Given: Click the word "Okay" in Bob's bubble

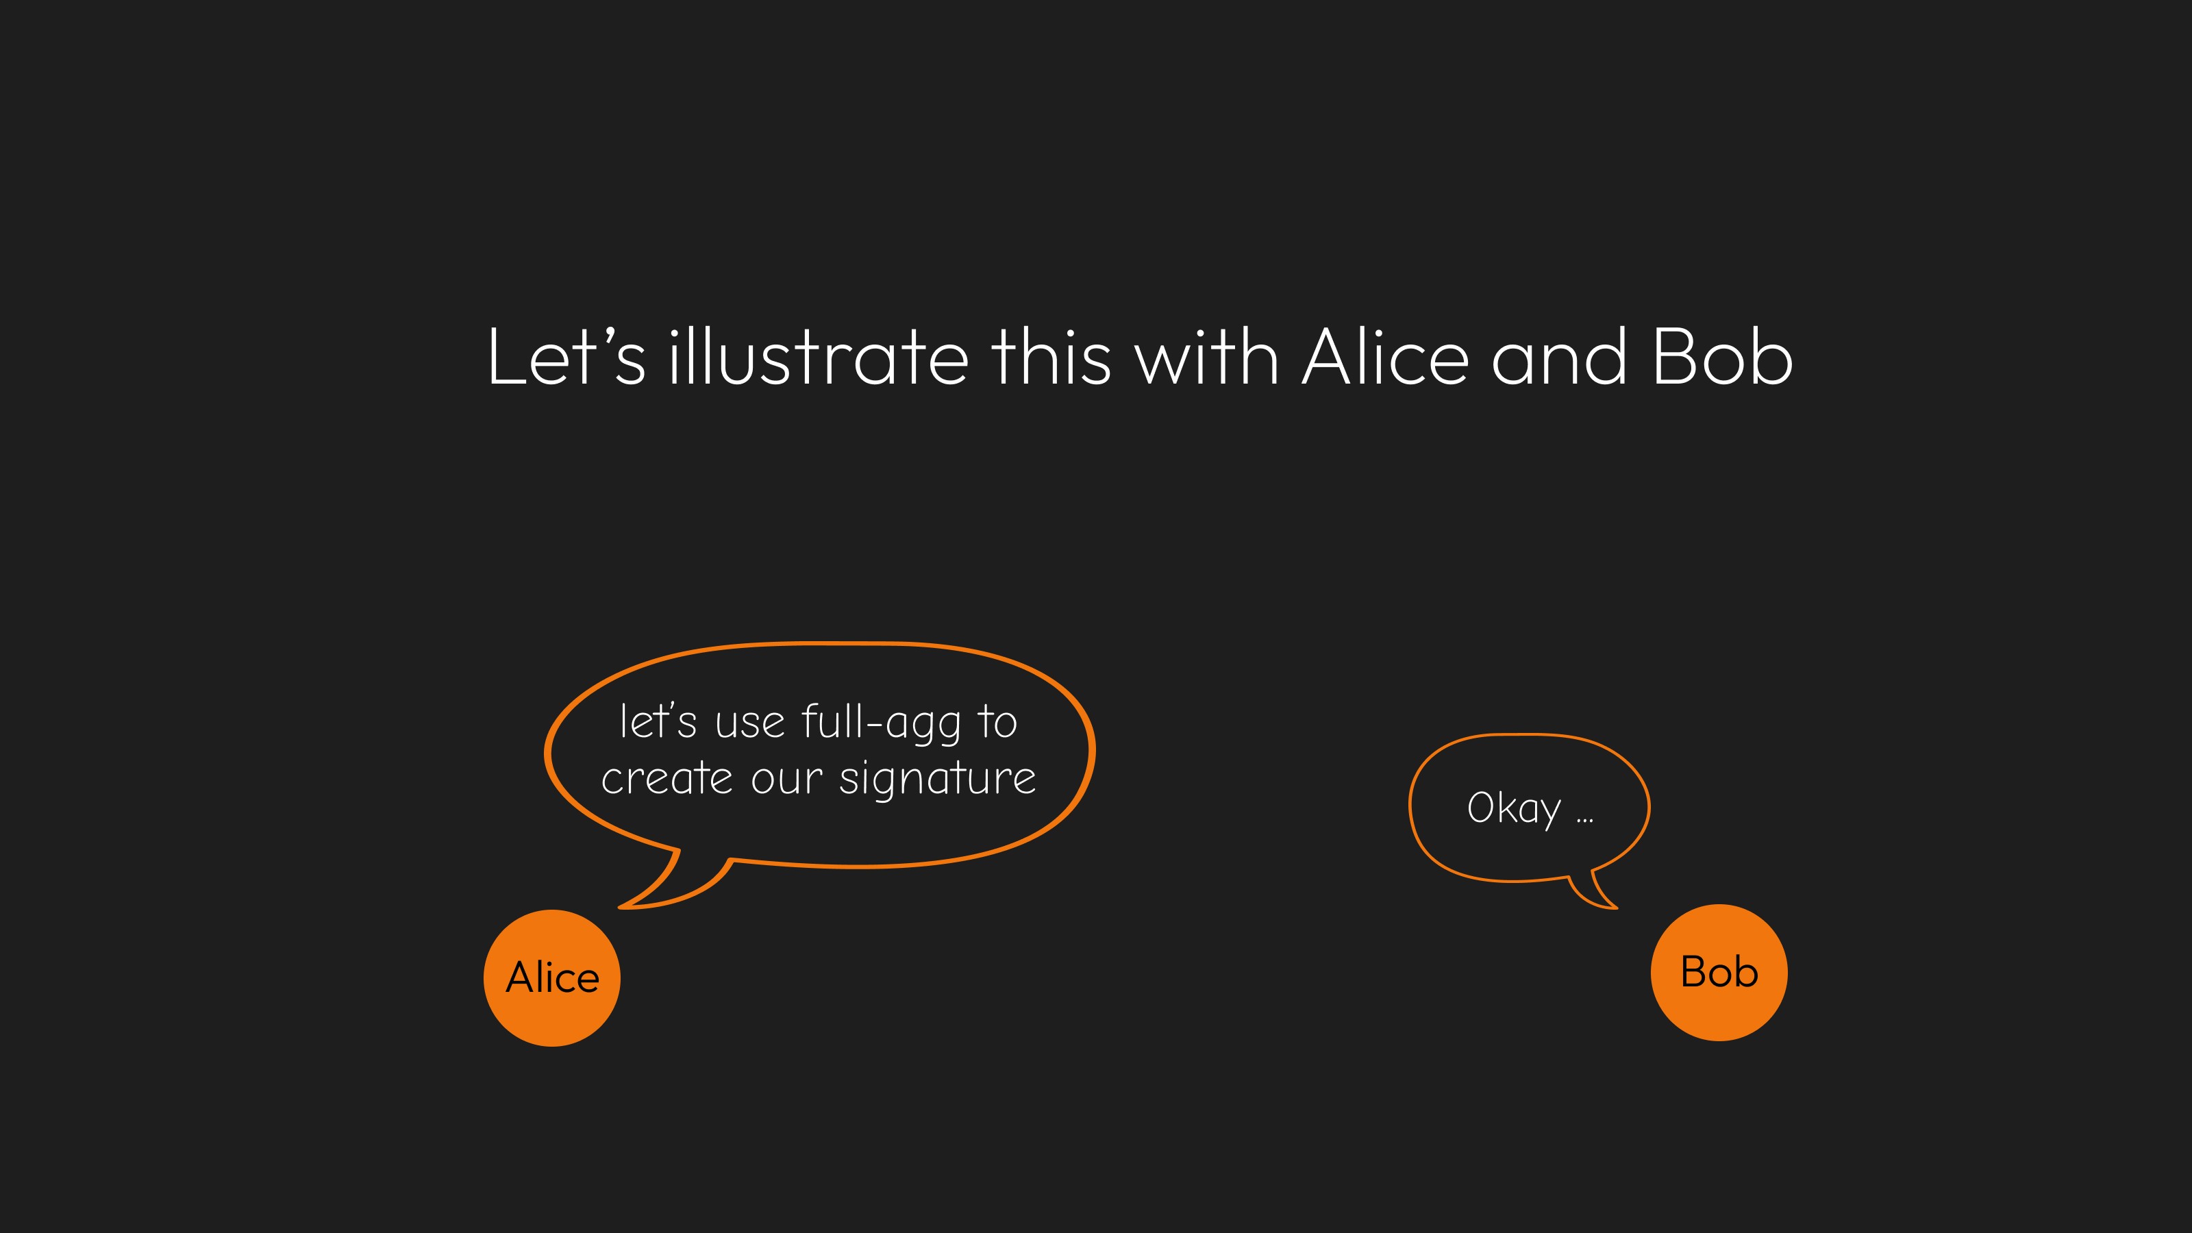Looking at the screenshot, I should pos(1514,808).
